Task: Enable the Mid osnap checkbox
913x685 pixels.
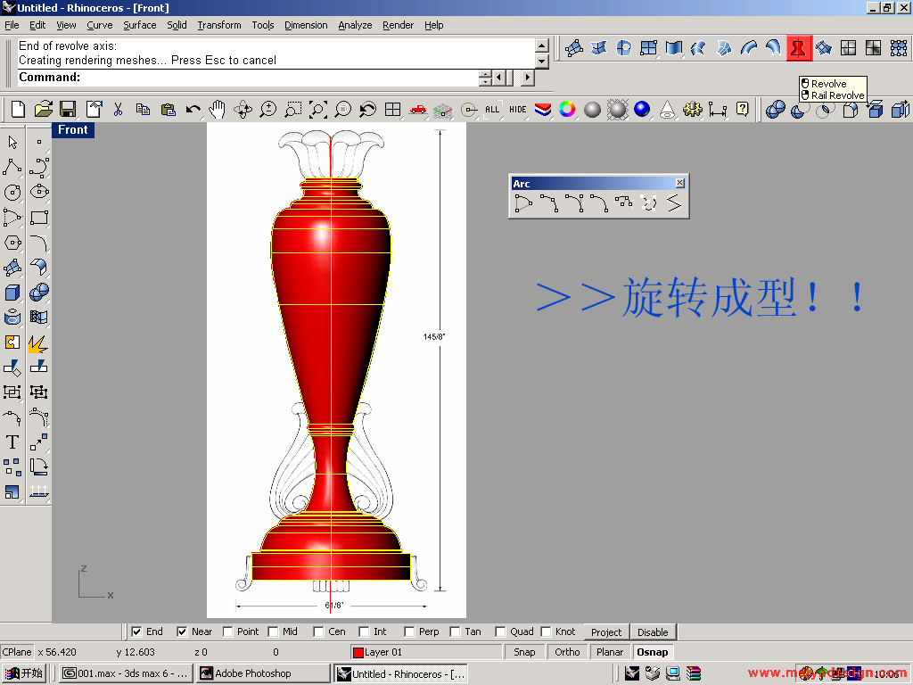Action: tap(273, 631)
